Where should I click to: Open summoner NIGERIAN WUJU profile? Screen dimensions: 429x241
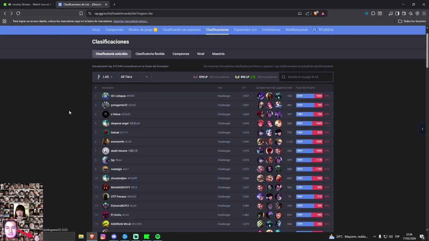[126, 224]
